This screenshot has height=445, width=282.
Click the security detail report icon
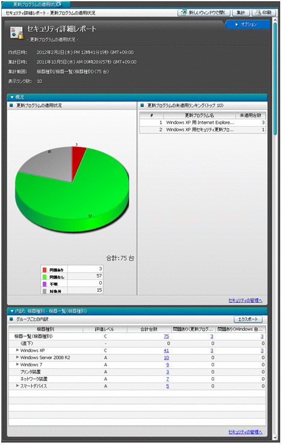coord(16,32)
